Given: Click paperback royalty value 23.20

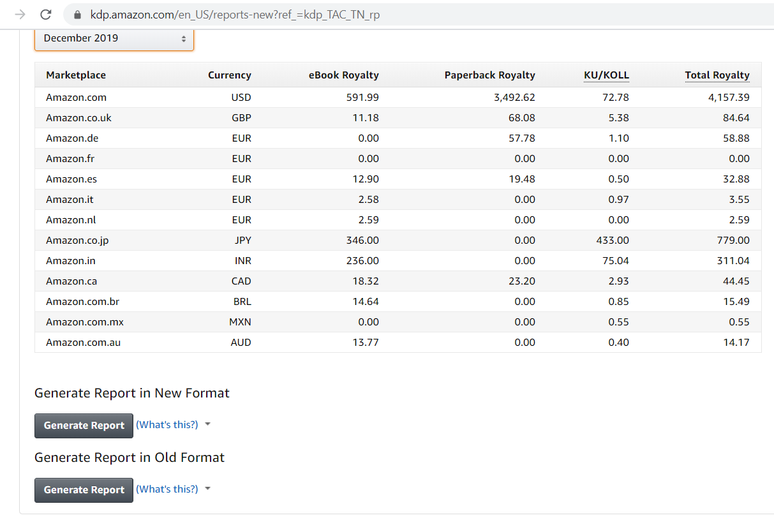Looking at the screenshot, I should pos(522,281).
